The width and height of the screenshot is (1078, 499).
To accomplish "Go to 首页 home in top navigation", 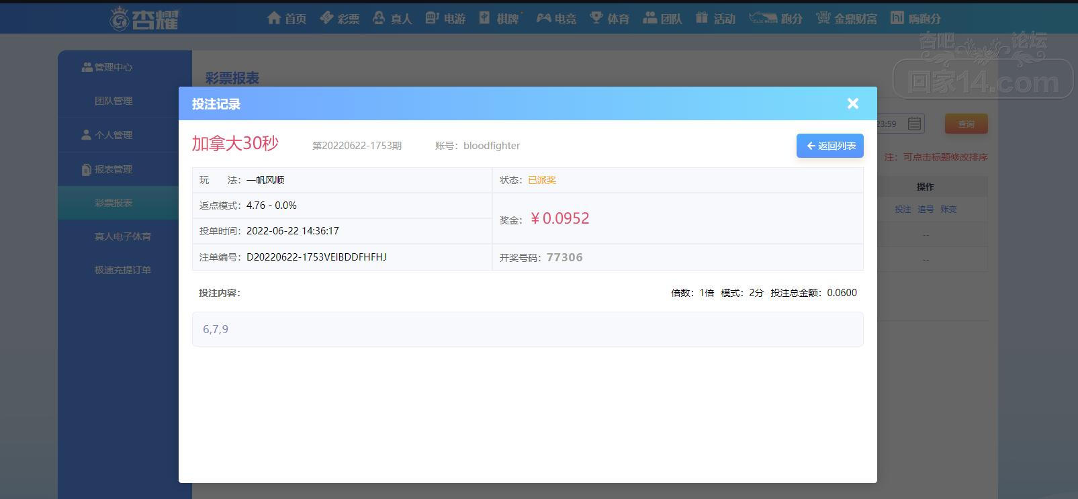I will (287, 18).
